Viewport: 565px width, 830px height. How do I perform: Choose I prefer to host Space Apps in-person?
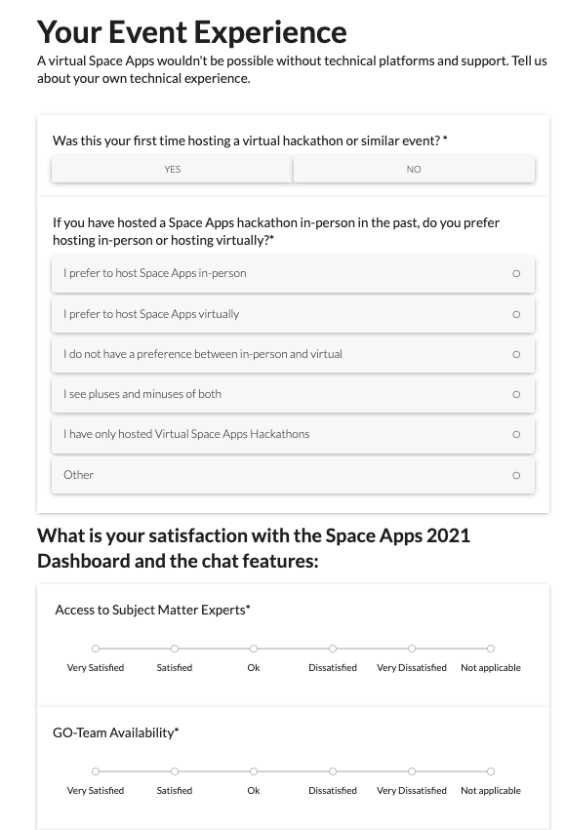click(x=294, y=274)
